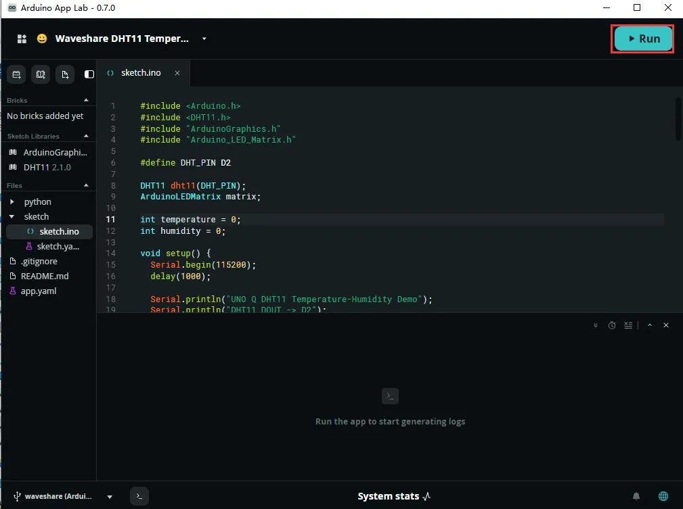Run the app with the Run button
Image resolution: width=683 pixels, height=509 pixels.
pos(643,39)
